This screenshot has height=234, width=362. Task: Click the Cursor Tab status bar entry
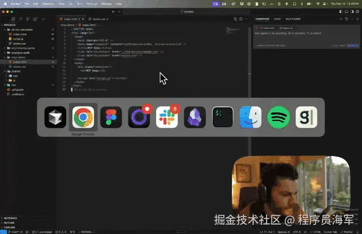[330, 232]
